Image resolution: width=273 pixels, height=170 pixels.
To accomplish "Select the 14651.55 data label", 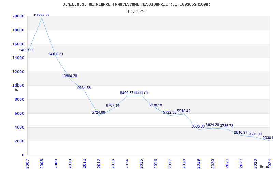I will [x=27, y=50].
